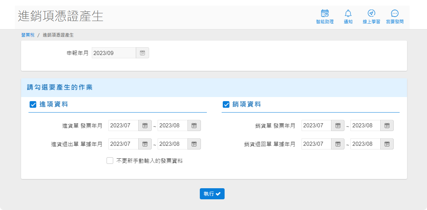The height and width of the screenshot is (210, 427).
Task: Click the 我要發問 ask question icon
Action: click(x=394, y=14)
